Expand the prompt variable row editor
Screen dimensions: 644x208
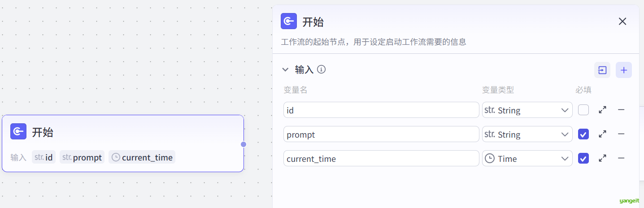[603, 134]
